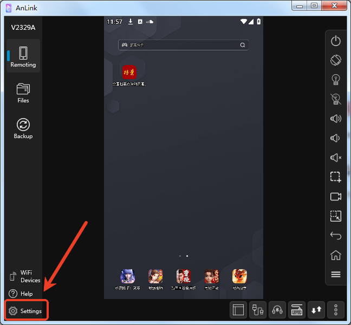Viewport: 351px width, 325px height.
Task: Go to Android home screen
Action: coord(335,255)
